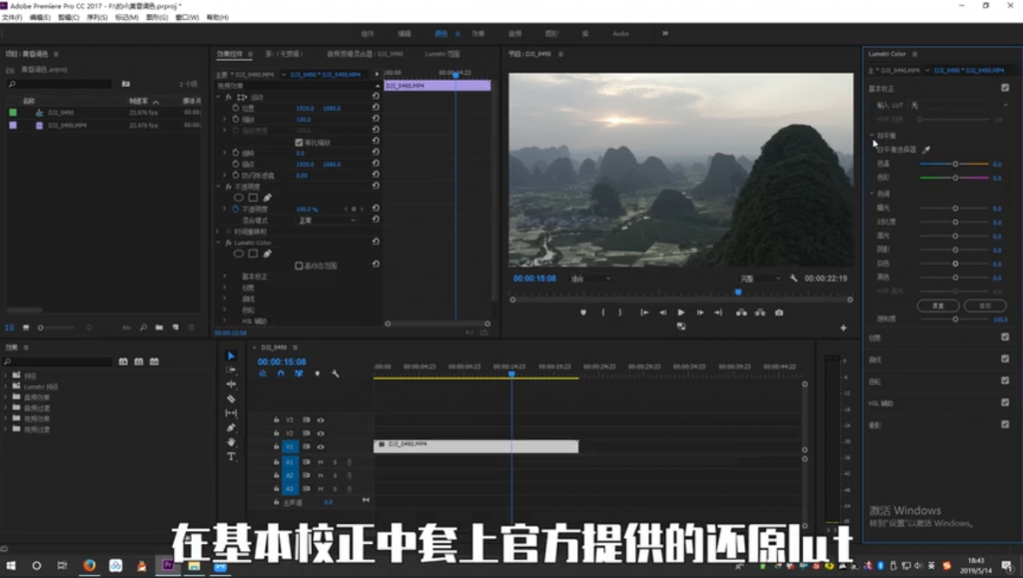This screenshot has height=578, width=1023.
Task: Open Premiere Pro from the Windows taskbar
Action: (x=168, y=566)
